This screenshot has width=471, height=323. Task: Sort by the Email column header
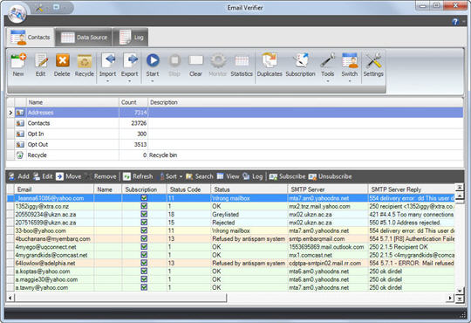click(x=54, y=189)
